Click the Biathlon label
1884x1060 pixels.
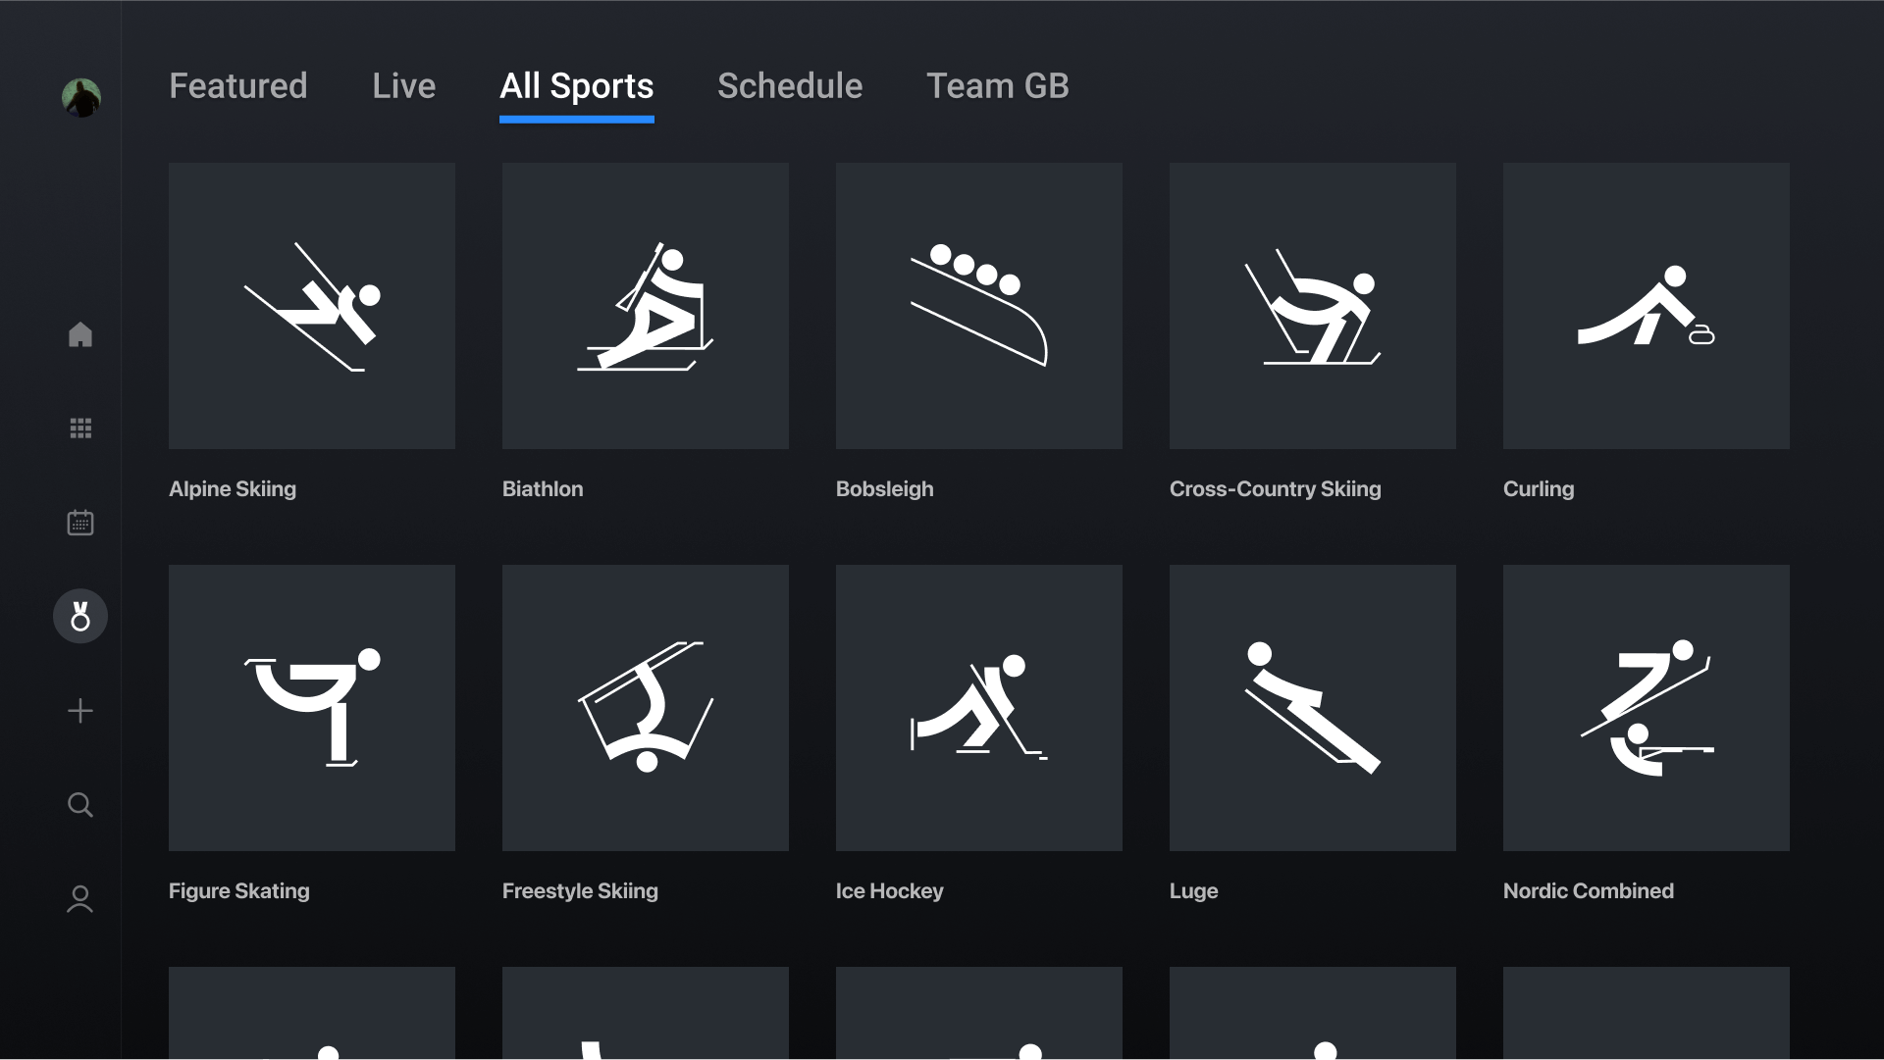tap(543, 489)
